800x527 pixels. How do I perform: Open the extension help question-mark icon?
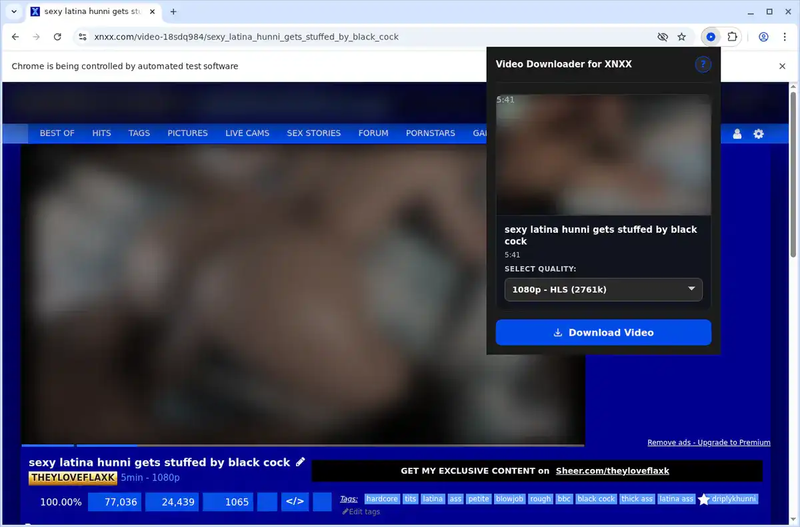tap(703, 65)
